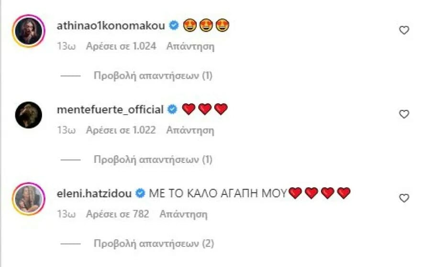
Task: Click the mentefuerte_official username
Action: click(x=110, y=109)
